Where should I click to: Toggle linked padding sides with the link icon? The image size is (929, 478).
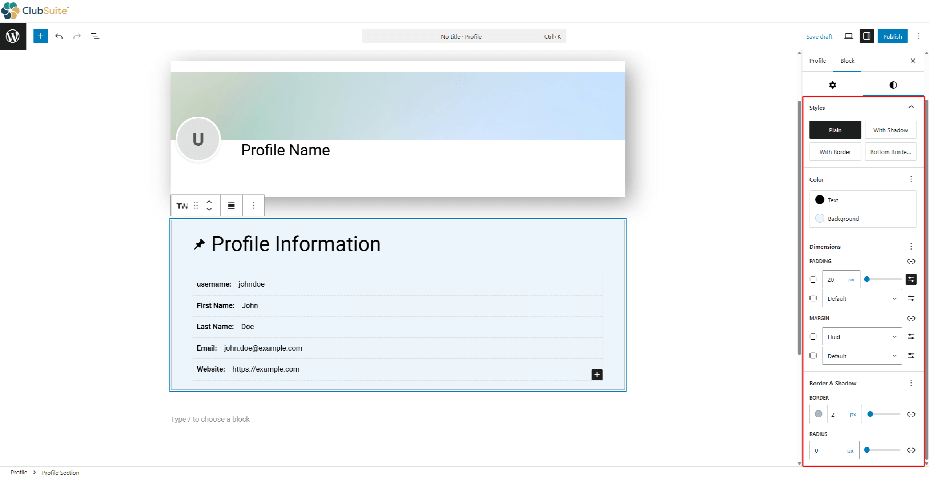(x=911, y=261)
